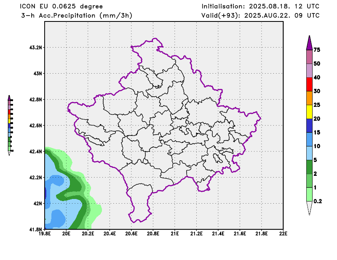Click the 42.4N latitude axis label
Viewport: 337px width, 260px height.
point(36,151)
